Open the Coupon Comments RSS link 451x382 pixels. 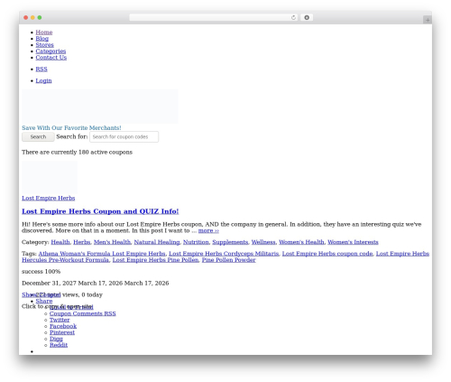click(x=83, y=313)
